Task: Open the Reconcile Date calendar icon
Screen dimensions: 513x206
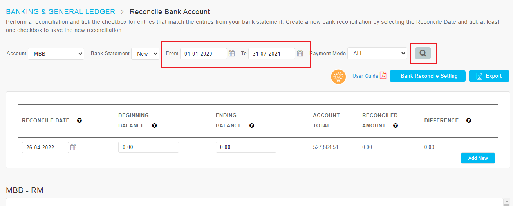Action: point(73,147)
